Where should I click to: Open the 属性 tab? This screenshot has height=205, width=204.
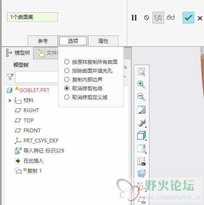click(103, 41)
